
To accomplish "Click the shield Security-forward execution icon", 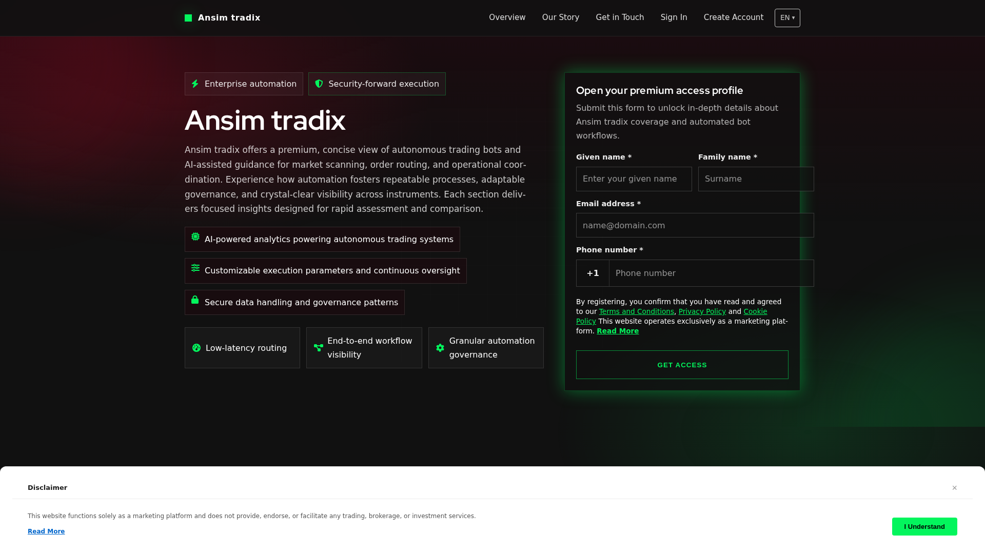I will click(319, 84).
